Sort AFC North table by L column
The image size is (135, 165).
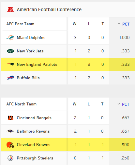pos(89,104)
